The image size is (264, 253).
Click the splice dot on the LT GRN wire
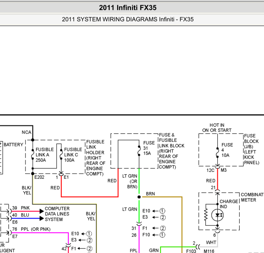pos(139,197)
